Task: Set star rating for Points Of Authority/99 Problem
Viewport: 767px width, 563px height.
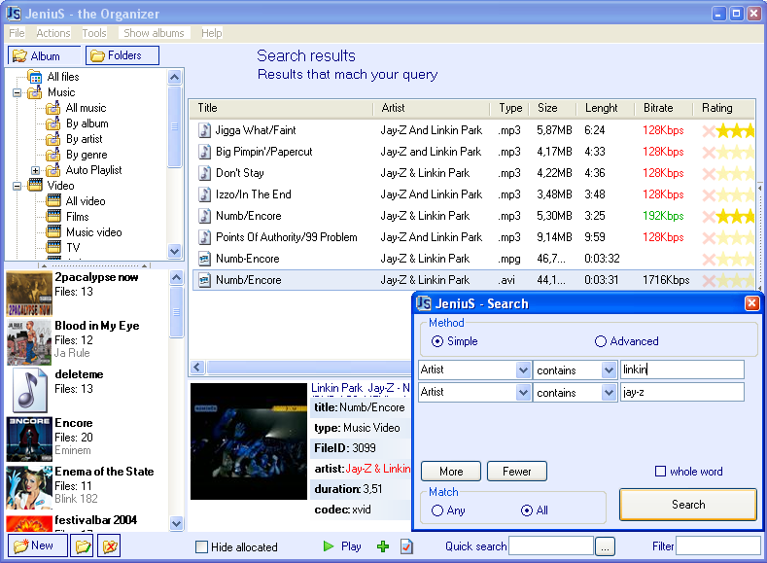Action: pyautogui.click(x=735, y=237)
